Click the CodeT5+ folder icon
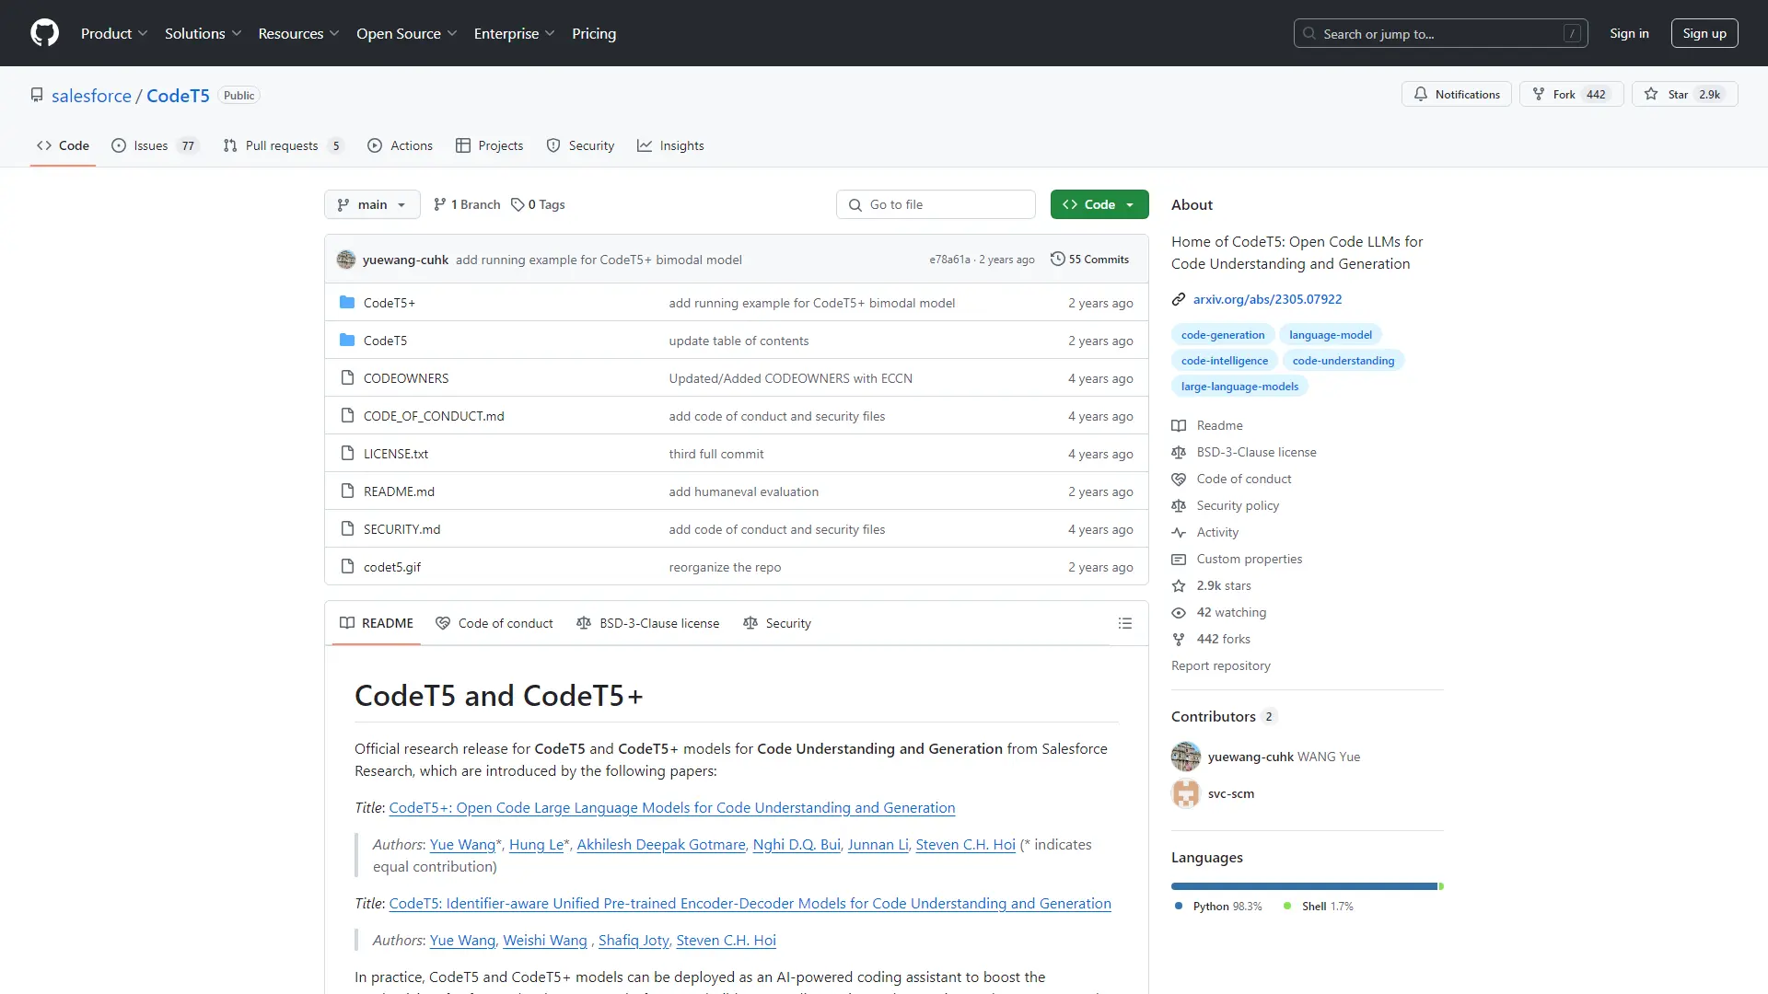Image resolution: width=1768 pixels, height=994 pixels. [x=348, y=302]
